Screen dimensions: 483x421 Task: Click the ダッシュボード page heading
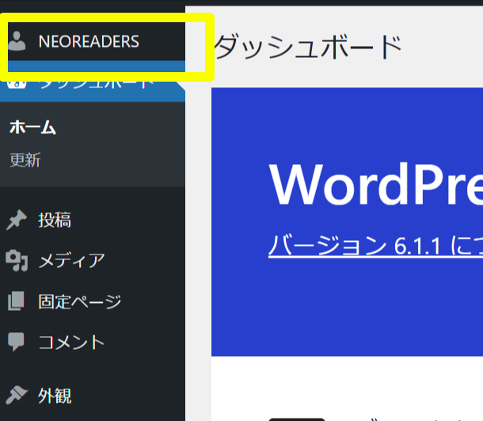tap(308, 47)
